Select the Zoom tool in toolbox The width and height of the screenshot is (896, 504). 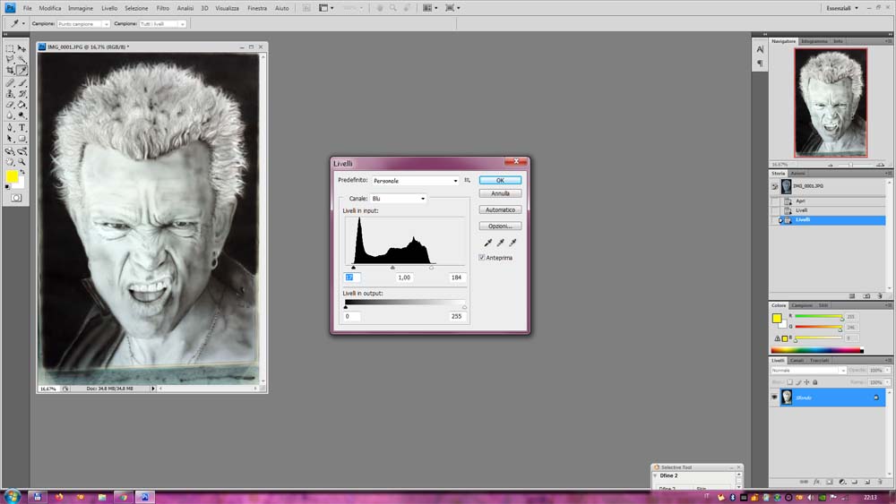22,162
